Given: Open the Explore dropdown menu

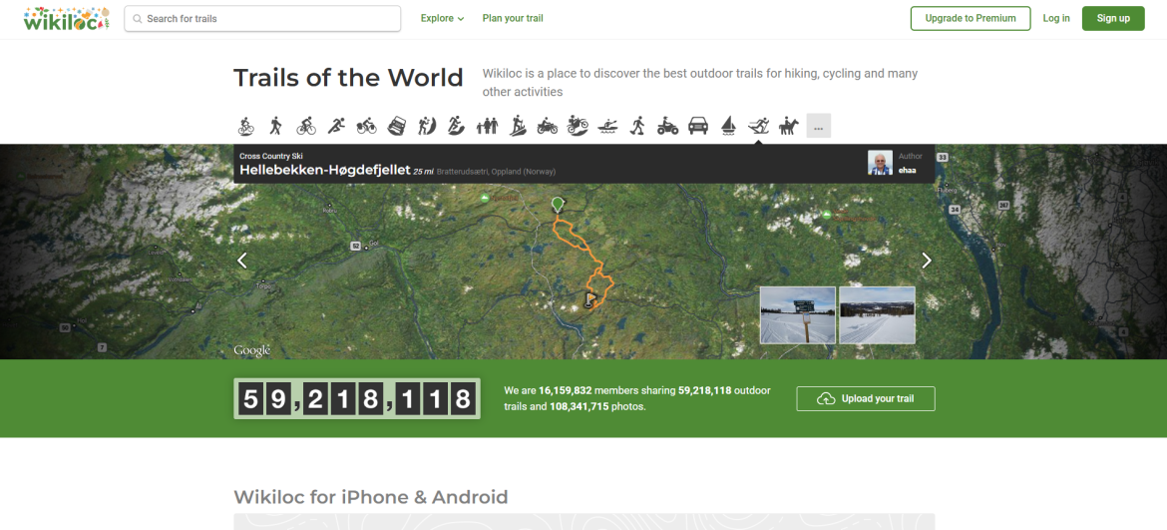Looking at the screenshot, I should [442, 19].
